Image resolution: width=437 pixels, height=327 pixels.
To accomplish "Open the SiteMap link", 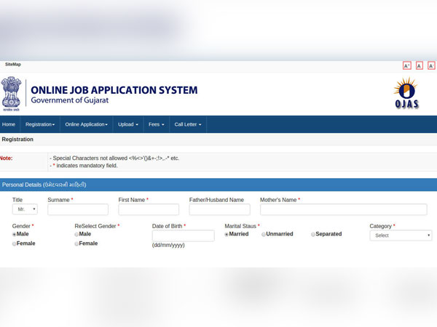I will coord(13,64).
